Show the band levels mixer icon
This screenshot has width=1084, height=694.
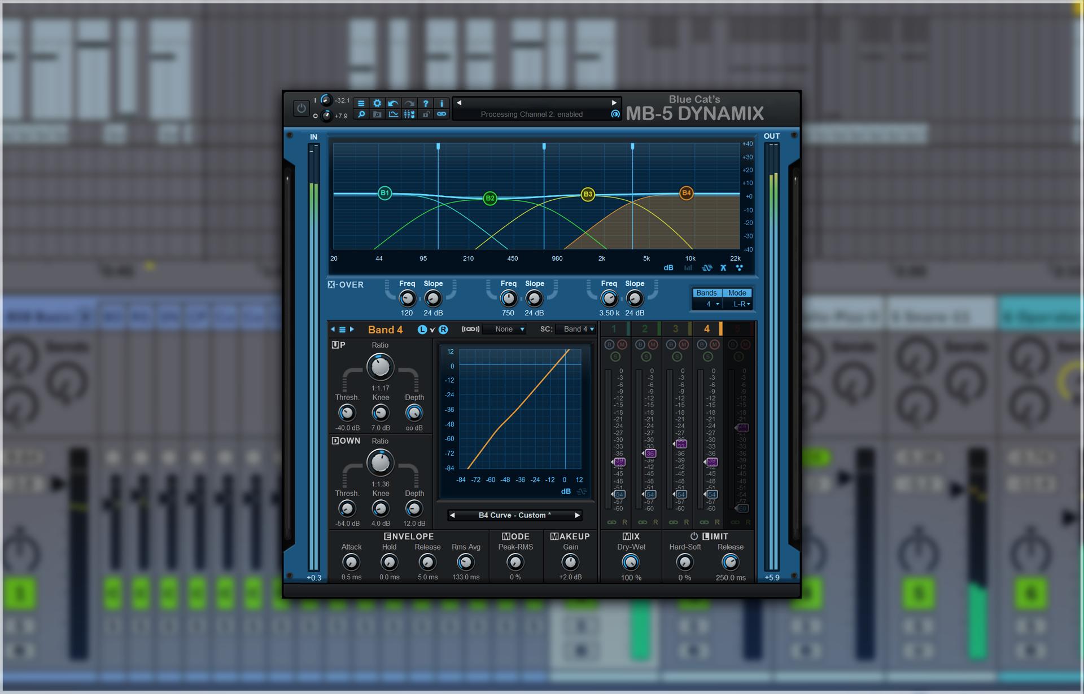click(409, 115)
